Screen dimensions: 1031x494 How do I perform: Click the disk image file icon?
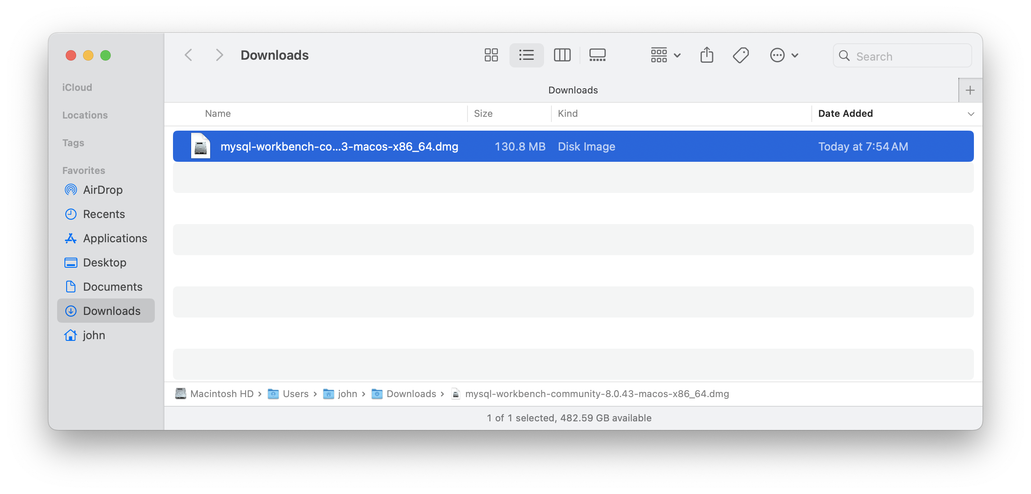[201, 146]
